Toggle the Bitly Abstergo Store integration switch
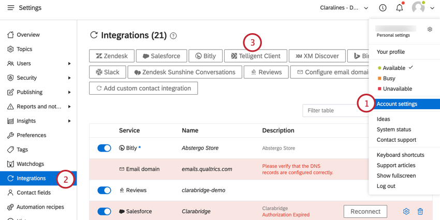The width and height of the screenshot is (440, 220). (104, 148)
